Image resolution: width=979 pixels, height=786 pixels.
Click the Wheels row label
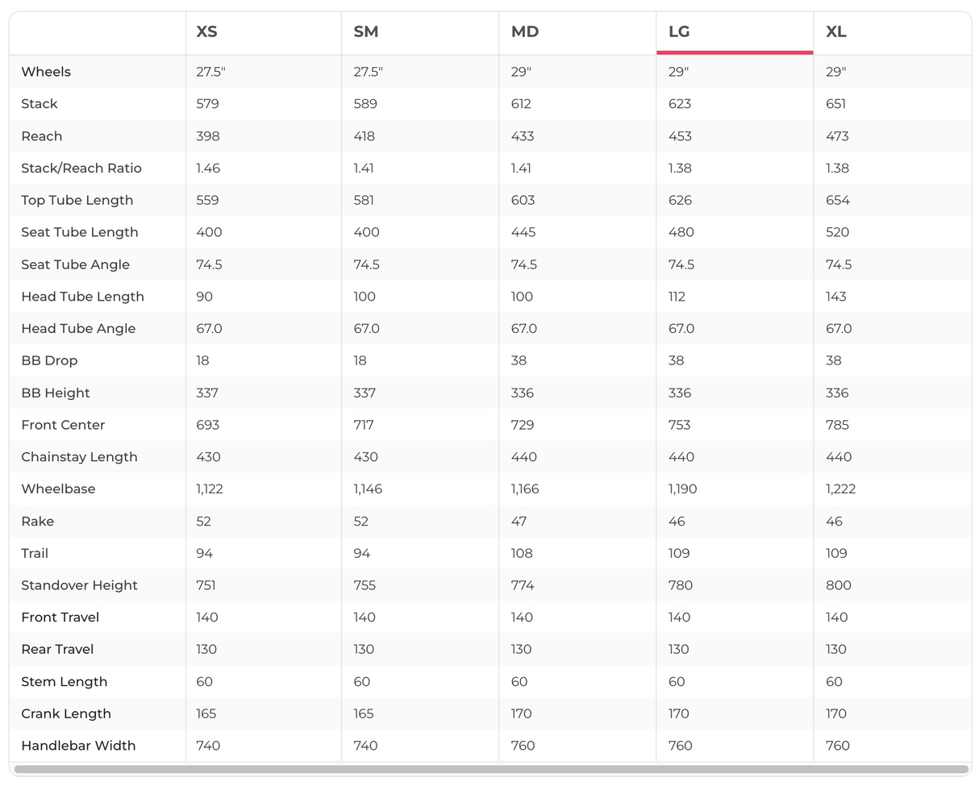tap(46, 72)
